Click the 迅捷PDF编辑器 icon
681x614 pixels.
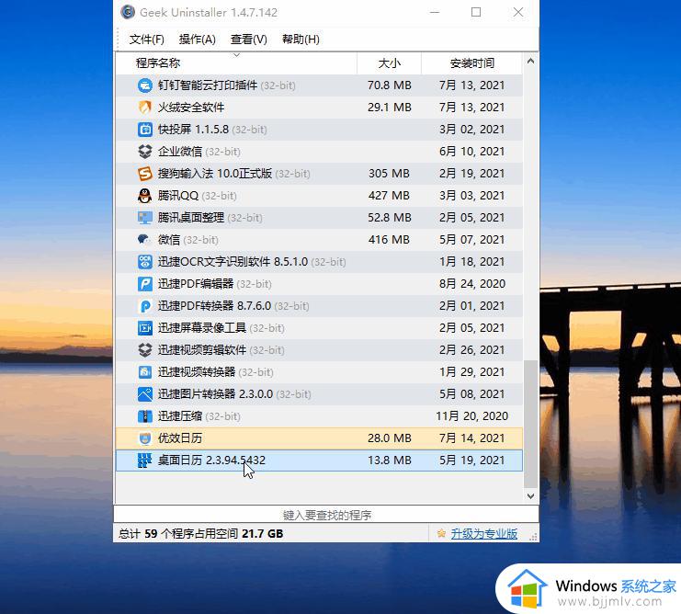point(144,284)
